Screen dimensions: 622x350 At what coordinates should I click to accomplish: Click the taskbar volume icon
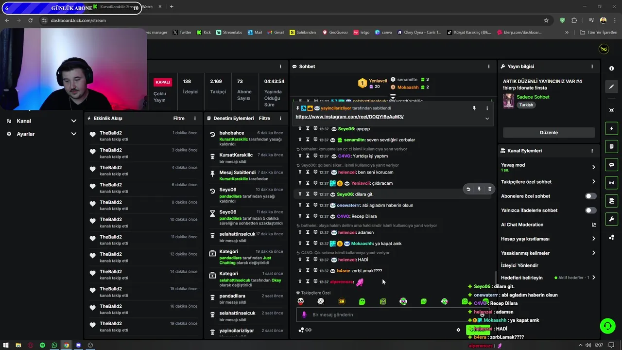pos(588,345)
